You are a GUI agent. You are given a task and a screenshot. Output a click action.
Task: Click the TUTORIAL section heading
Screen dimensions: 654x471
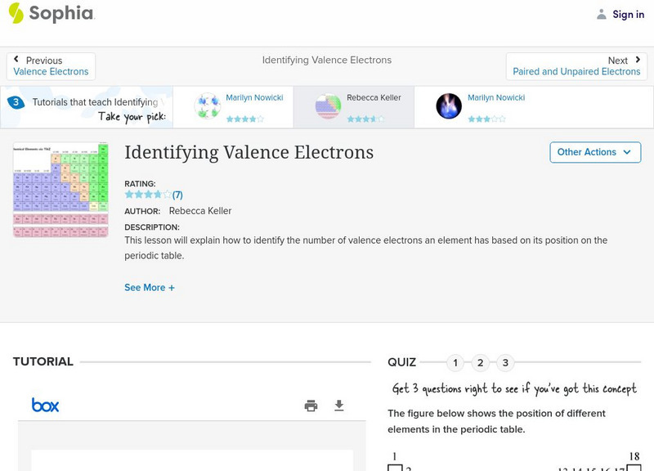(x=43, y=361)
